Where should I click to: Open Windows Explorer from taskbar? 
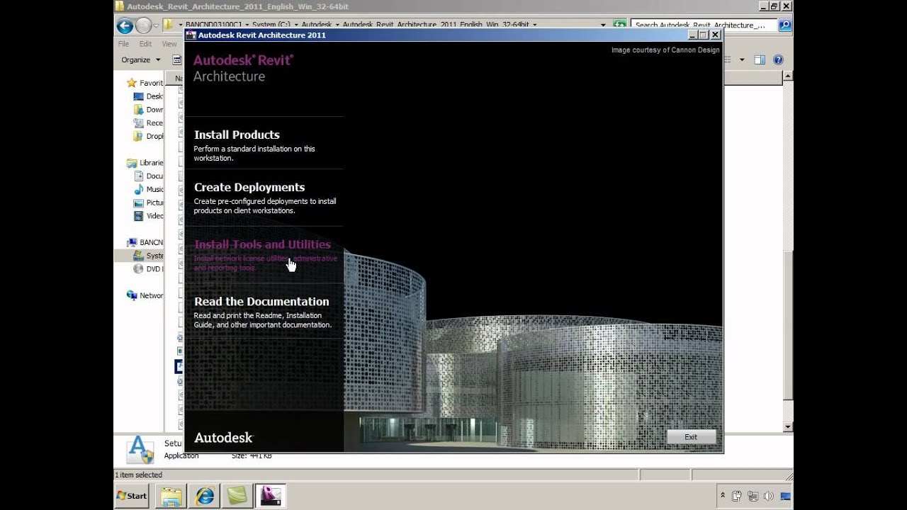(x=171, y=496)
